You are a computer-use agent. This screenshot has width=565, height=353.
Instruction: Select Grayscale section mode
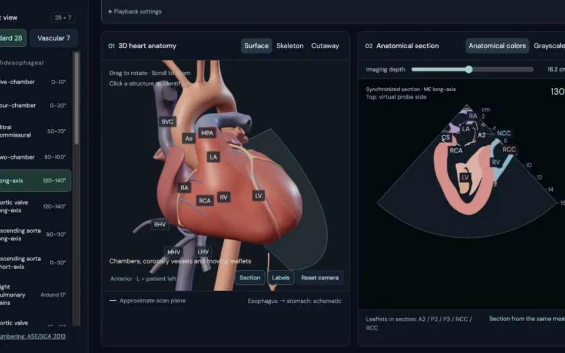click(549, 46)
